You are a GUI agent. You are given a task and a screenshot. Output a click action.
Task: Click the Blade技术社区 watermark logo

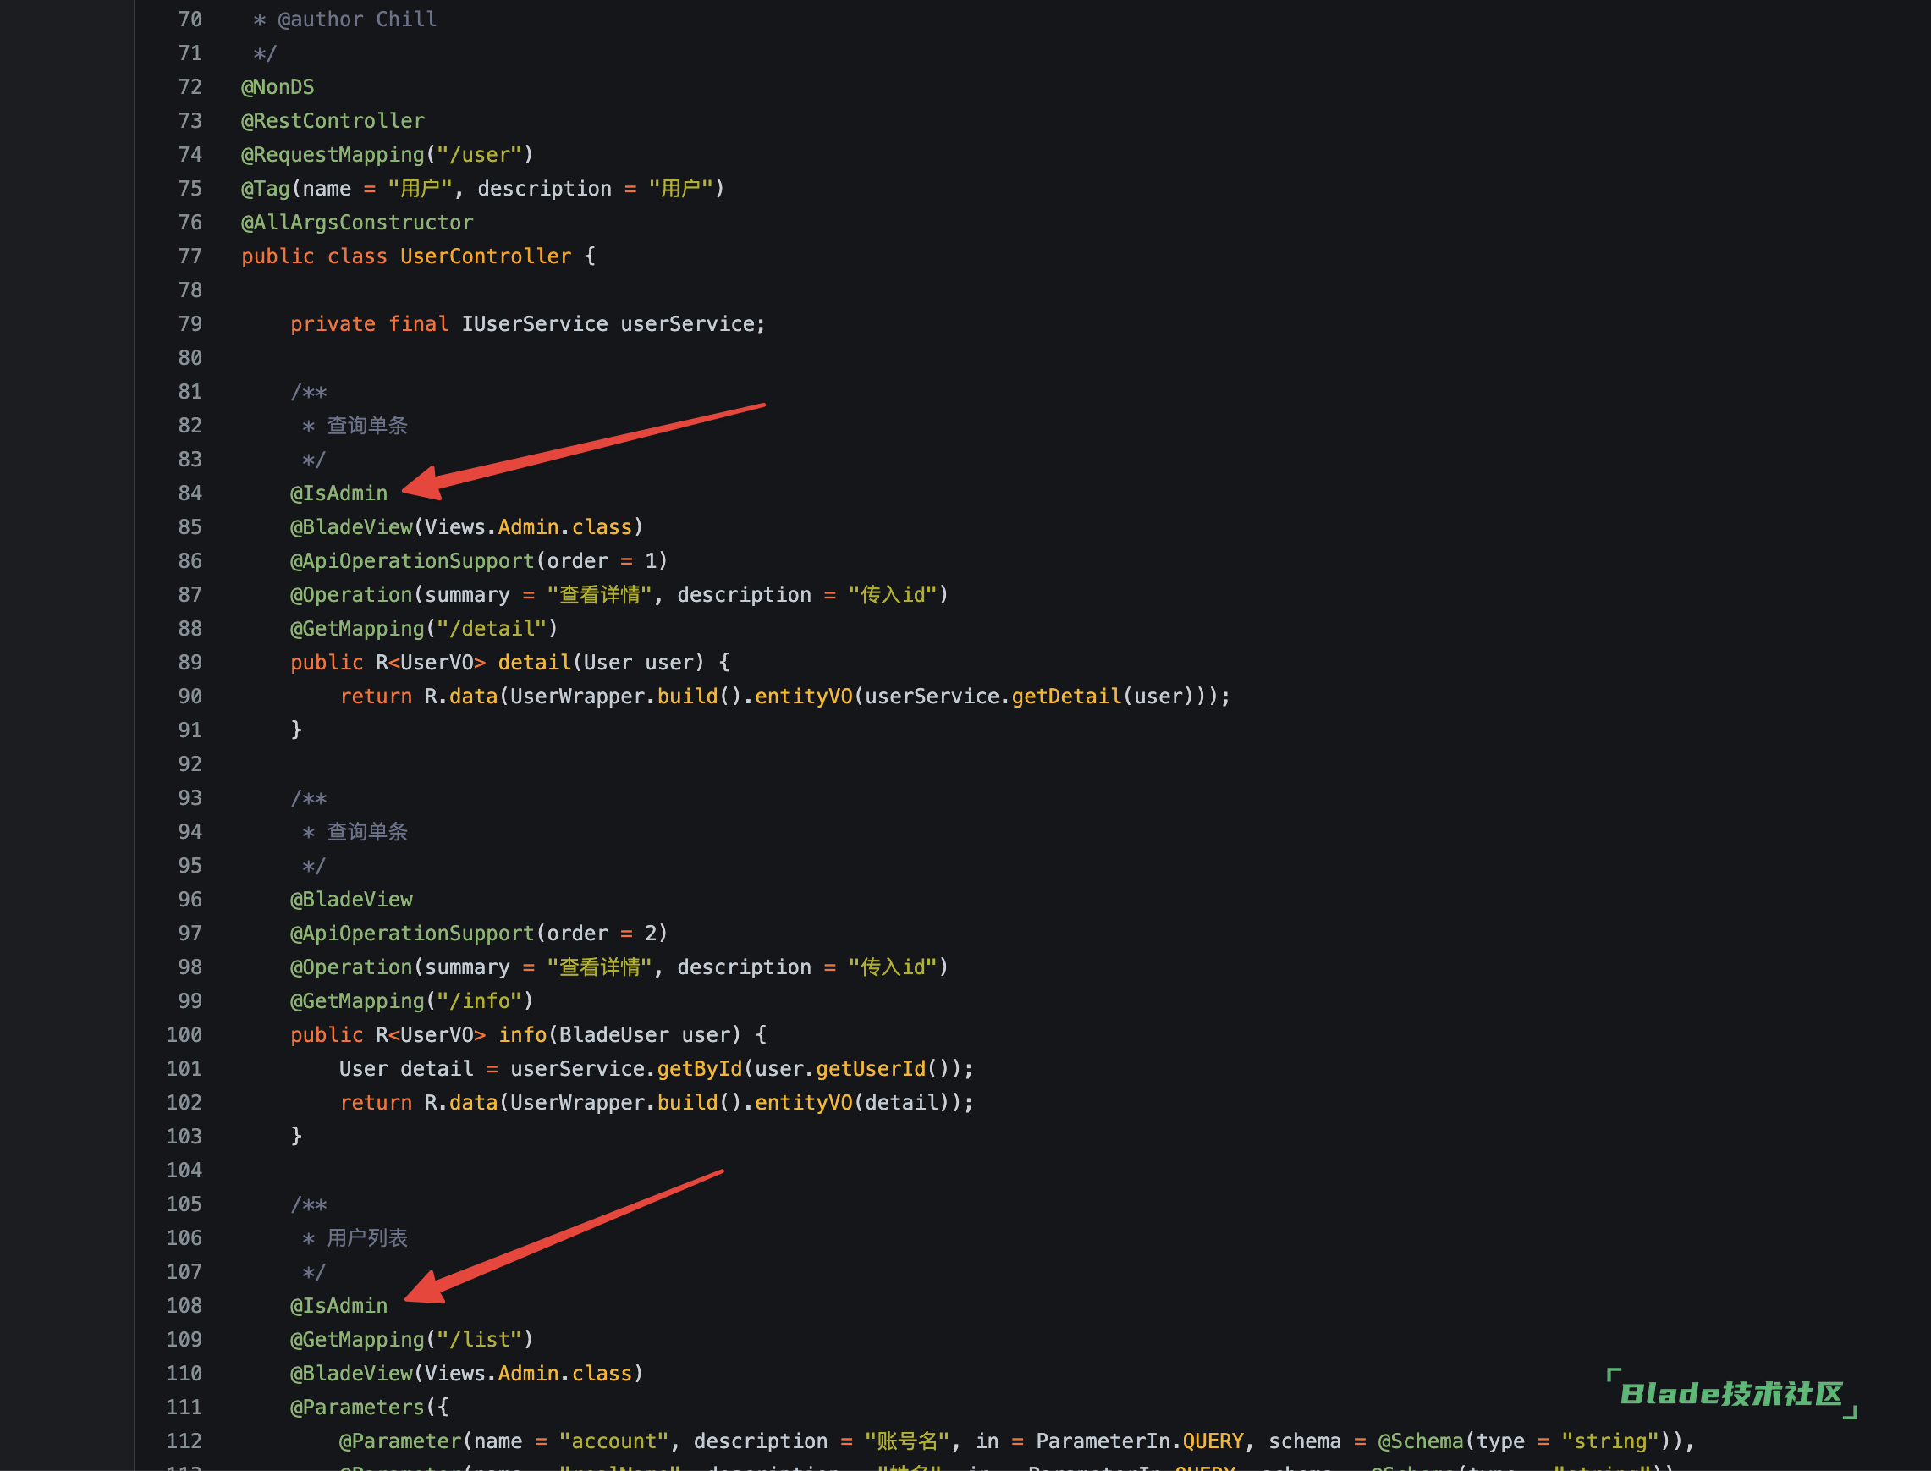(x=1731, y=1394)
